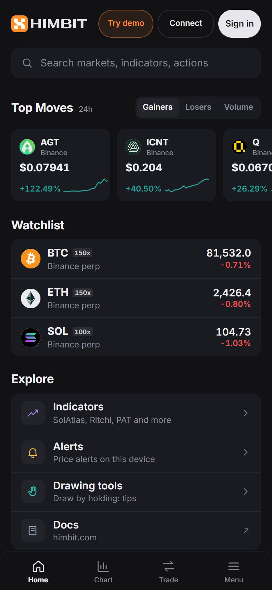Open the Trade swap-arrows icon
The width and height of the screenshot is (272, 590).
coord(168,566)
